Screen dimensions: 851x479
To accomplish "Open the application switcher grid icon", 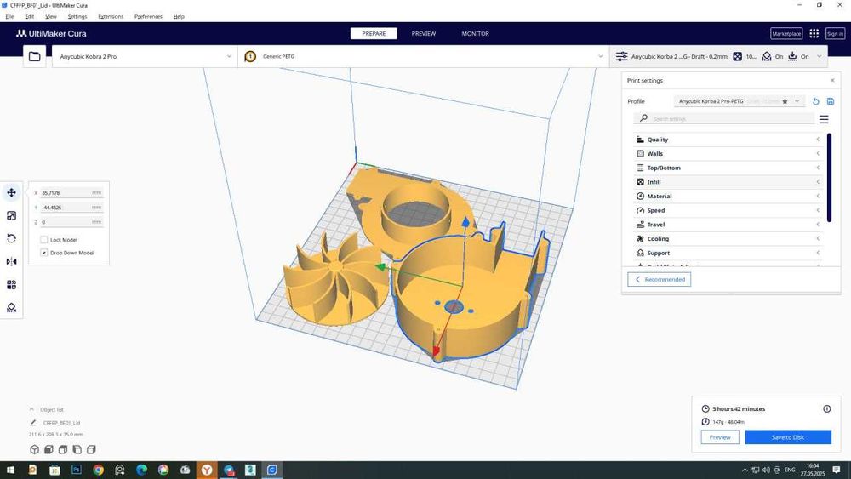I will [814, 34].
